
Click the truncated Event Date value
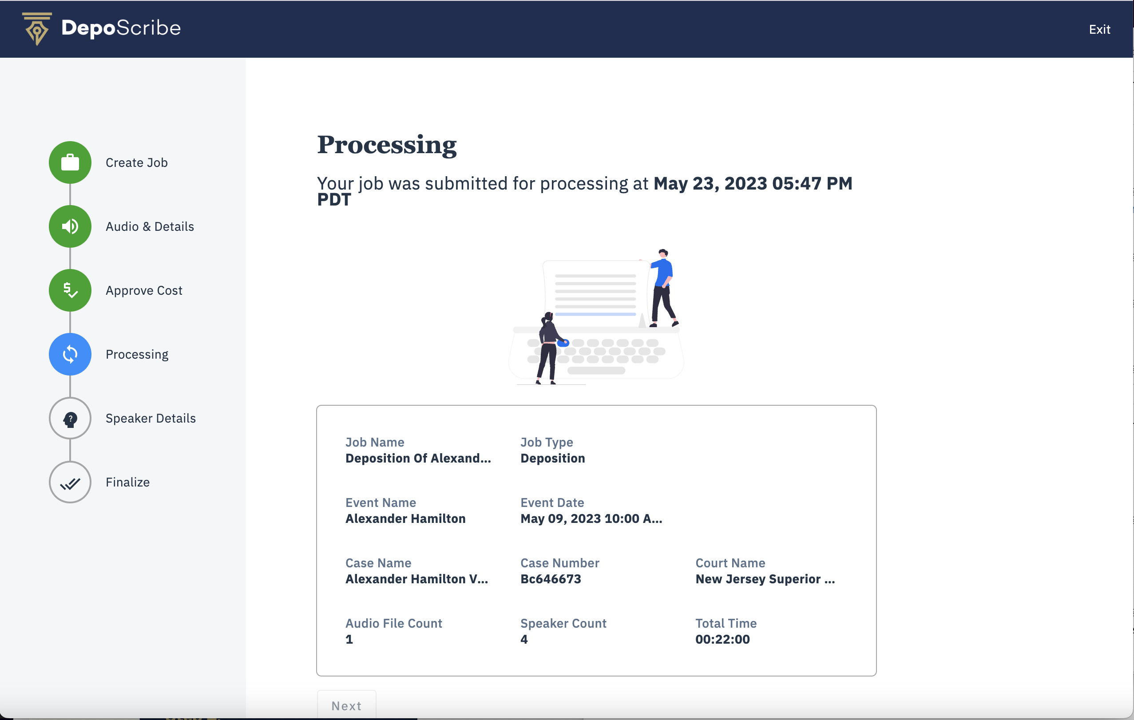pos(591,518)
